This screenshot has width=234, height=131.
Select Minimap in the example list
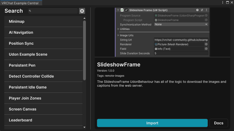[x=43, y=21]
